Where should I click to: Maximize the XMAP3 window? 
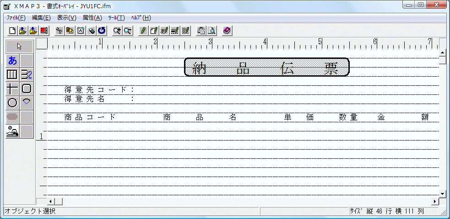421,5
